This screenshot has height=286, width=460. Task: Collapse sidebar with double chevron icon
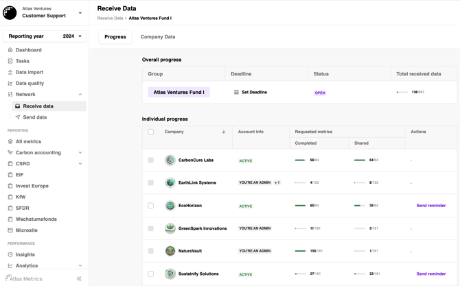[x=79, y=278]
